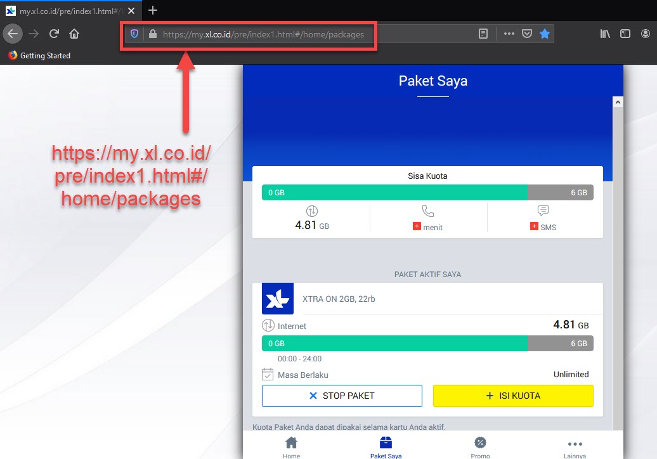Click the PAKET AKTIF SAYA section label
Viewport: 657px width, 459px height.
click(427, 275)
